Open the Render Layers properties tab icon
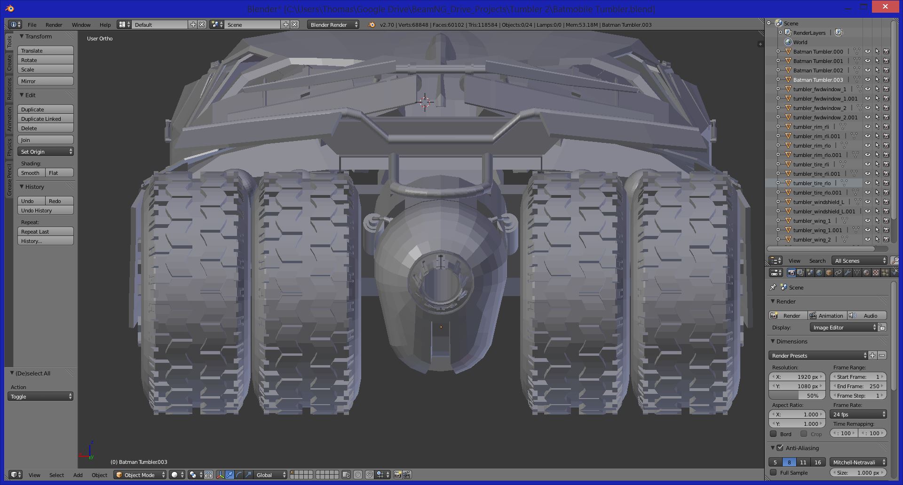Image resolution: width=903 pixels, height=485 pixels. click(x=800, y=273)
